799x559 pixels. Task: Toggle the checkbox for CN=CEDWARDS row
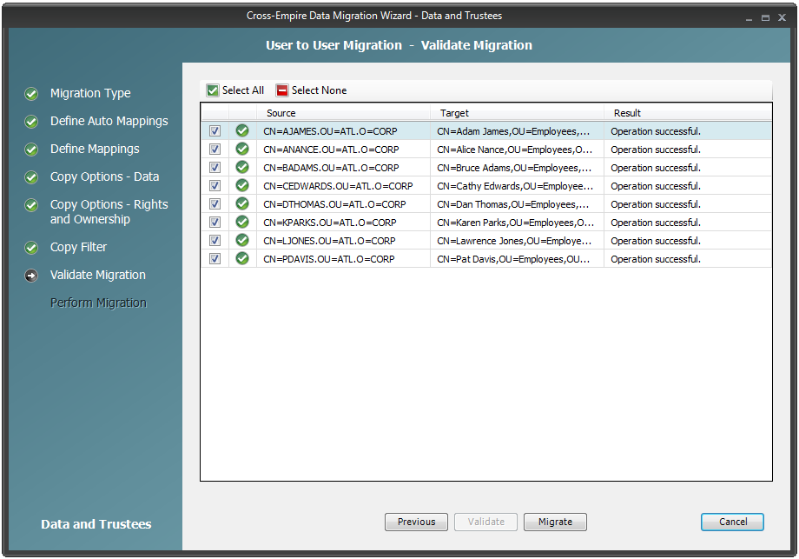[215, 186]
